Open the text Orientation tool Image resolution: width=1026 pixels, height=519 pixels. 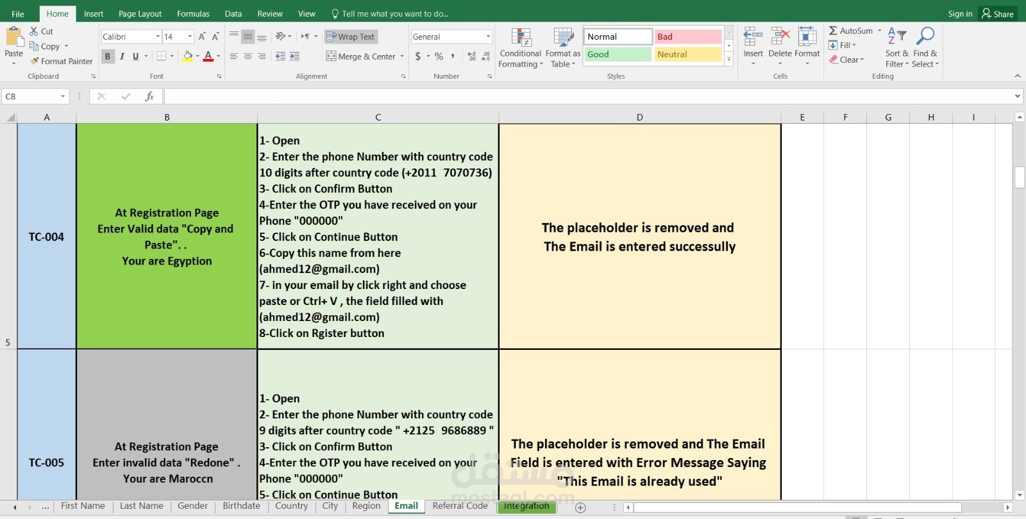coord(280,37)
